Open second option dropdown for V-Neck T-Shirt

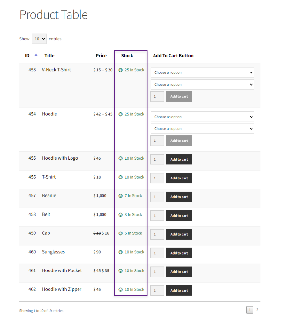click(x=202, y=84)
